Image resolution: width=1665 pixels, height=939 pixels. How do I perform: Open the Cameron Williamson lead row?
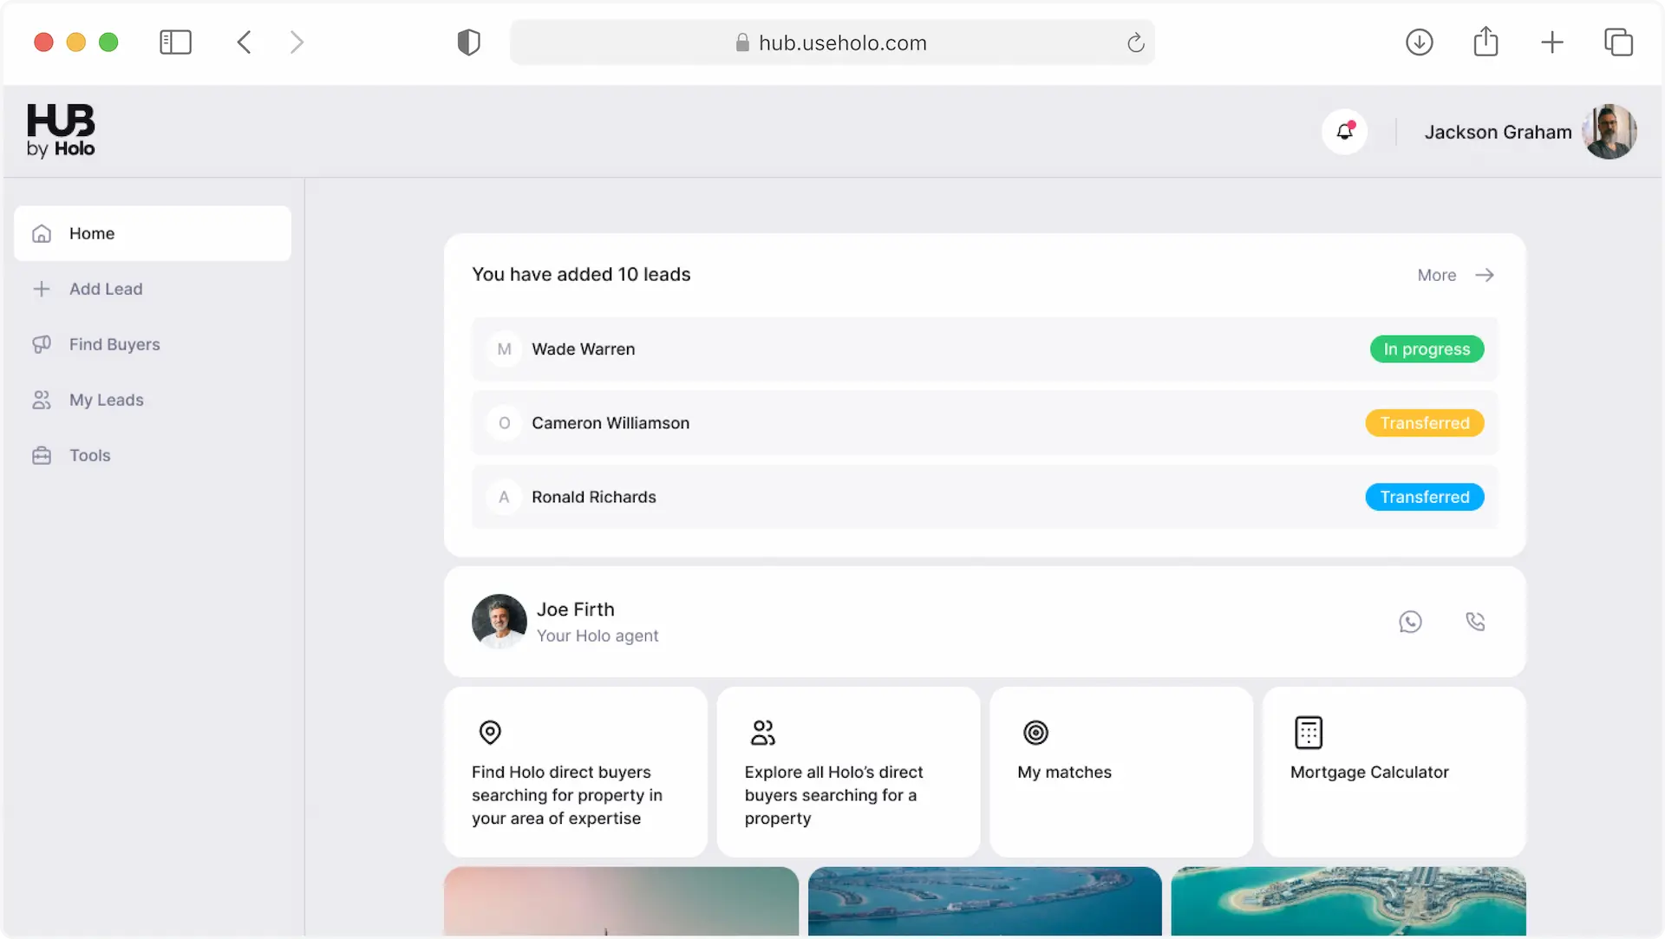click(984, 423)
